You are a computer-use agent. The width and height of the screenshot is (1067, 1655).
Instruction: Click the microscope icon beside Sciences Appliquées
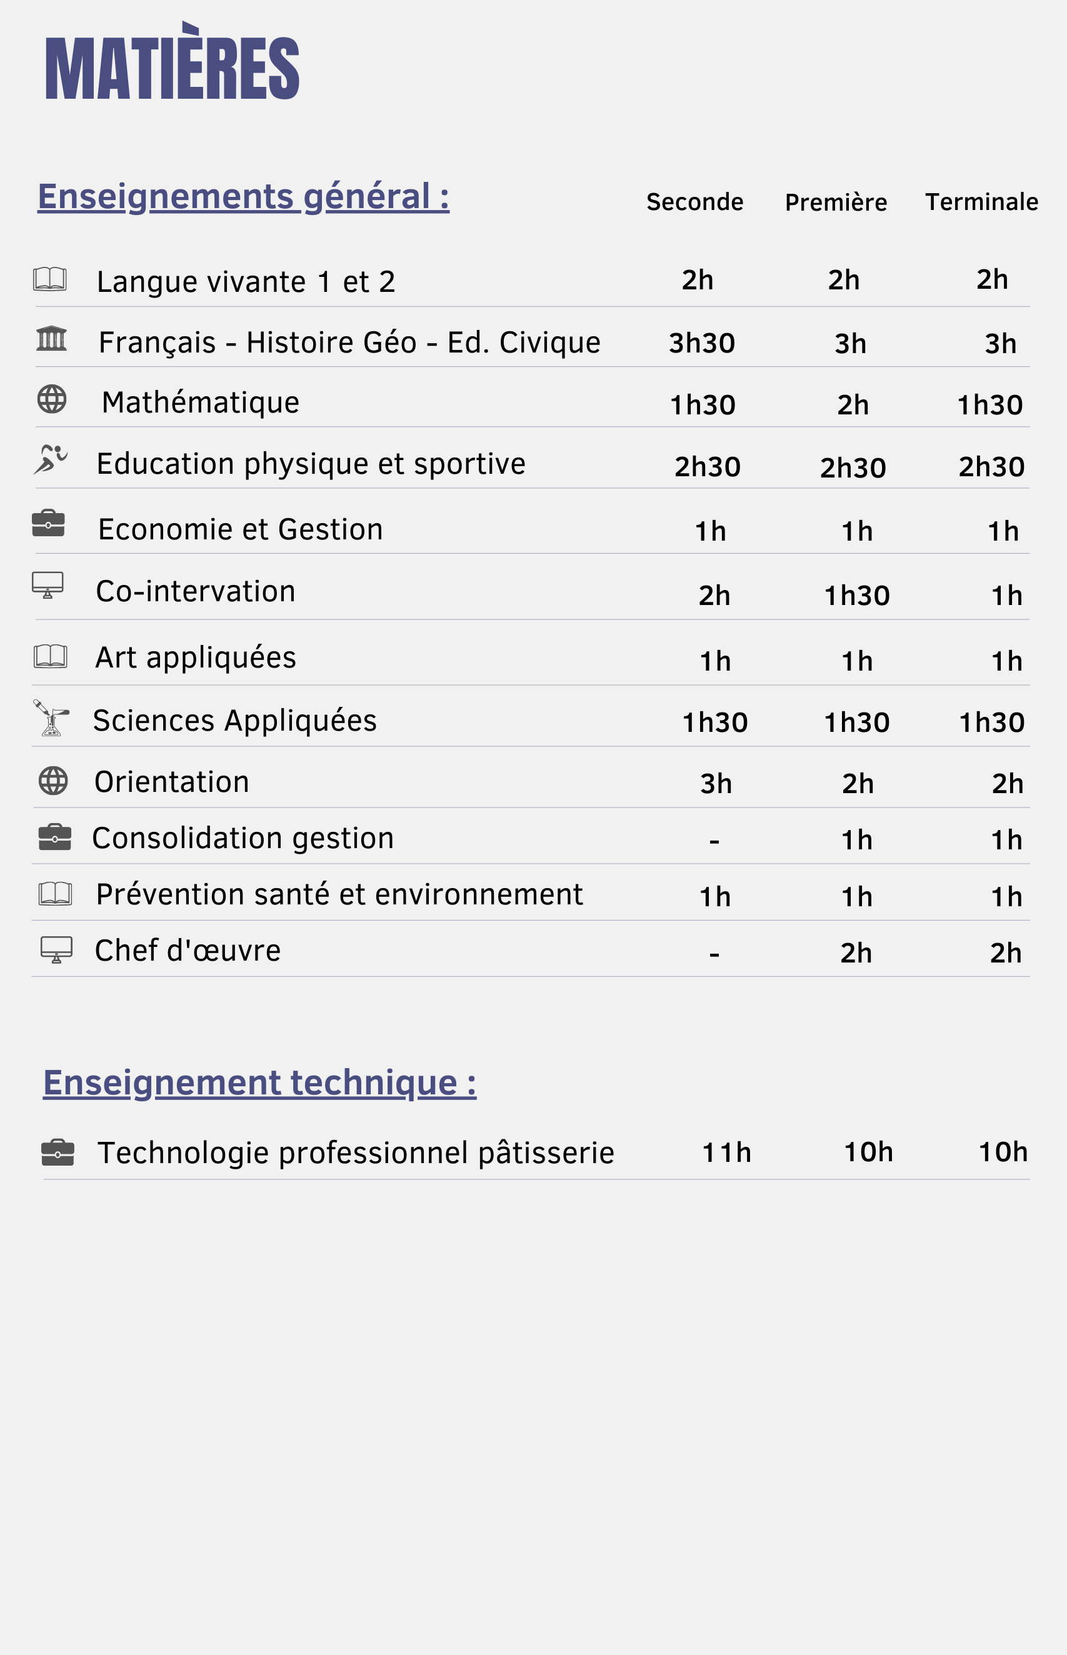click(x=51, y=717)
